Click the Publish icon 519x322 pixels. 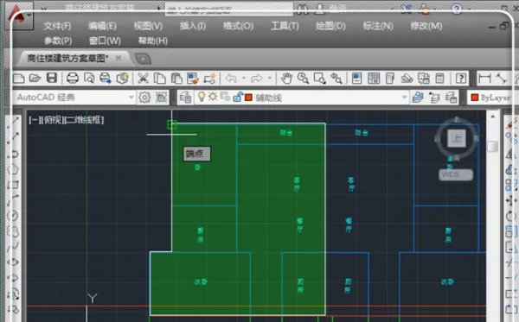pyautogui.click(x=106, y=79)
